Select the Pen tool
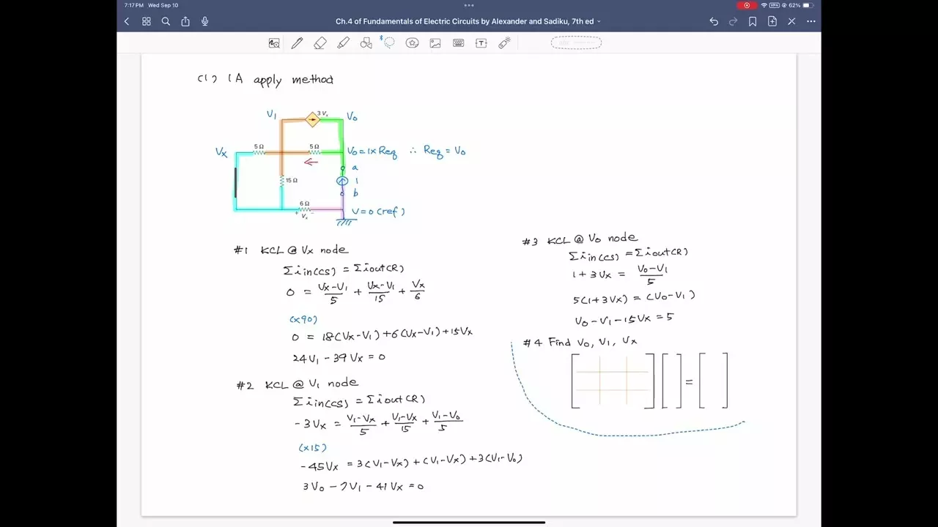This screenshot has width=938, height=527. tap(297, 43)
